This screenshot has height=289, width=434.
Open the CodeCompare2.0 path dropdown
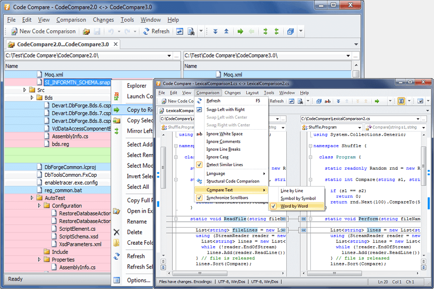(x=169, y=56)
